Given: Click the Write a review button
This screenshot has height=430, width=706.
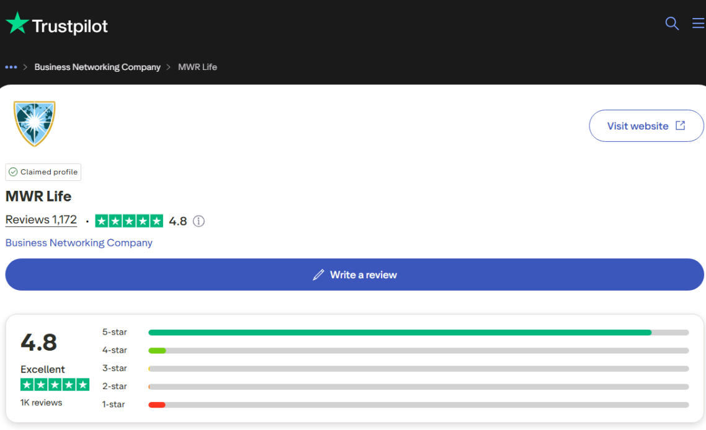Looking at the screenshot, I should 354,274.
